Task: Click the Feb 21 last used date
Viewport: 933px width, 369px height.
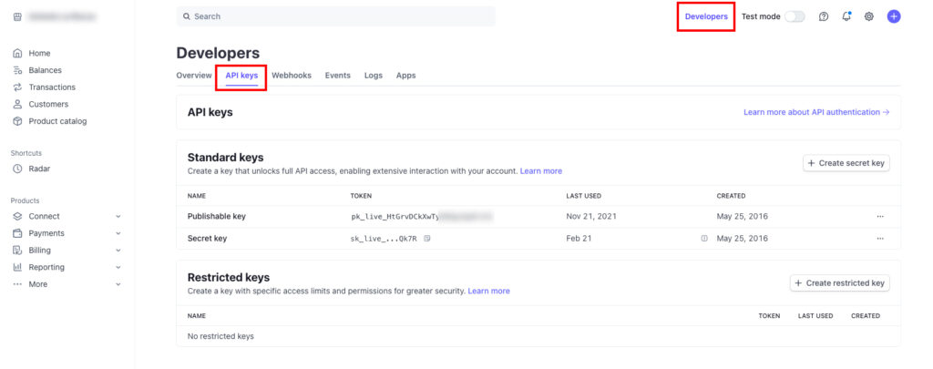Action: point(578,239)
